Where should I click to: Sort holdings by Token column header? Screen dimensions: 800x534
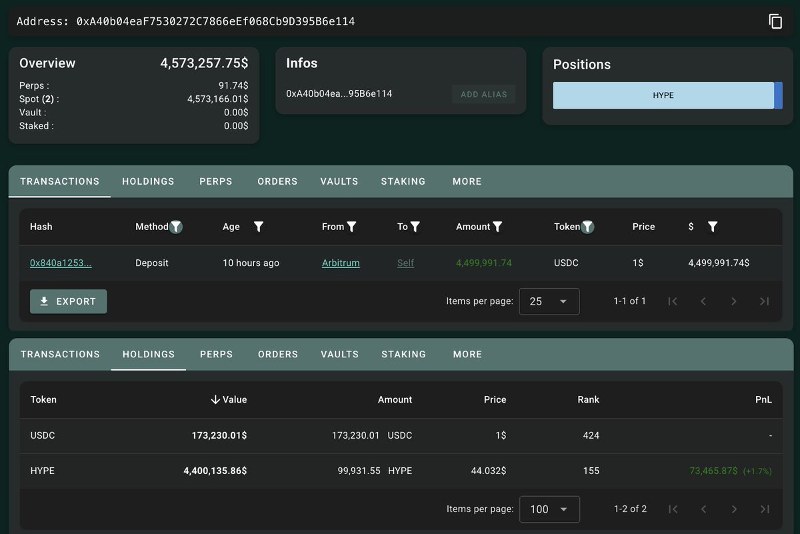43,400
